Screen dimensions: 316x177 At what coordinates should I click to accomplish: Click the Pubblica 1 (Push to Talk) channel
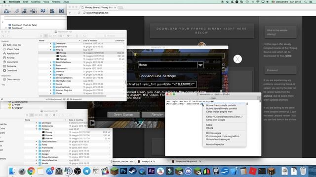pyautogui.click(x=24, y=25)
